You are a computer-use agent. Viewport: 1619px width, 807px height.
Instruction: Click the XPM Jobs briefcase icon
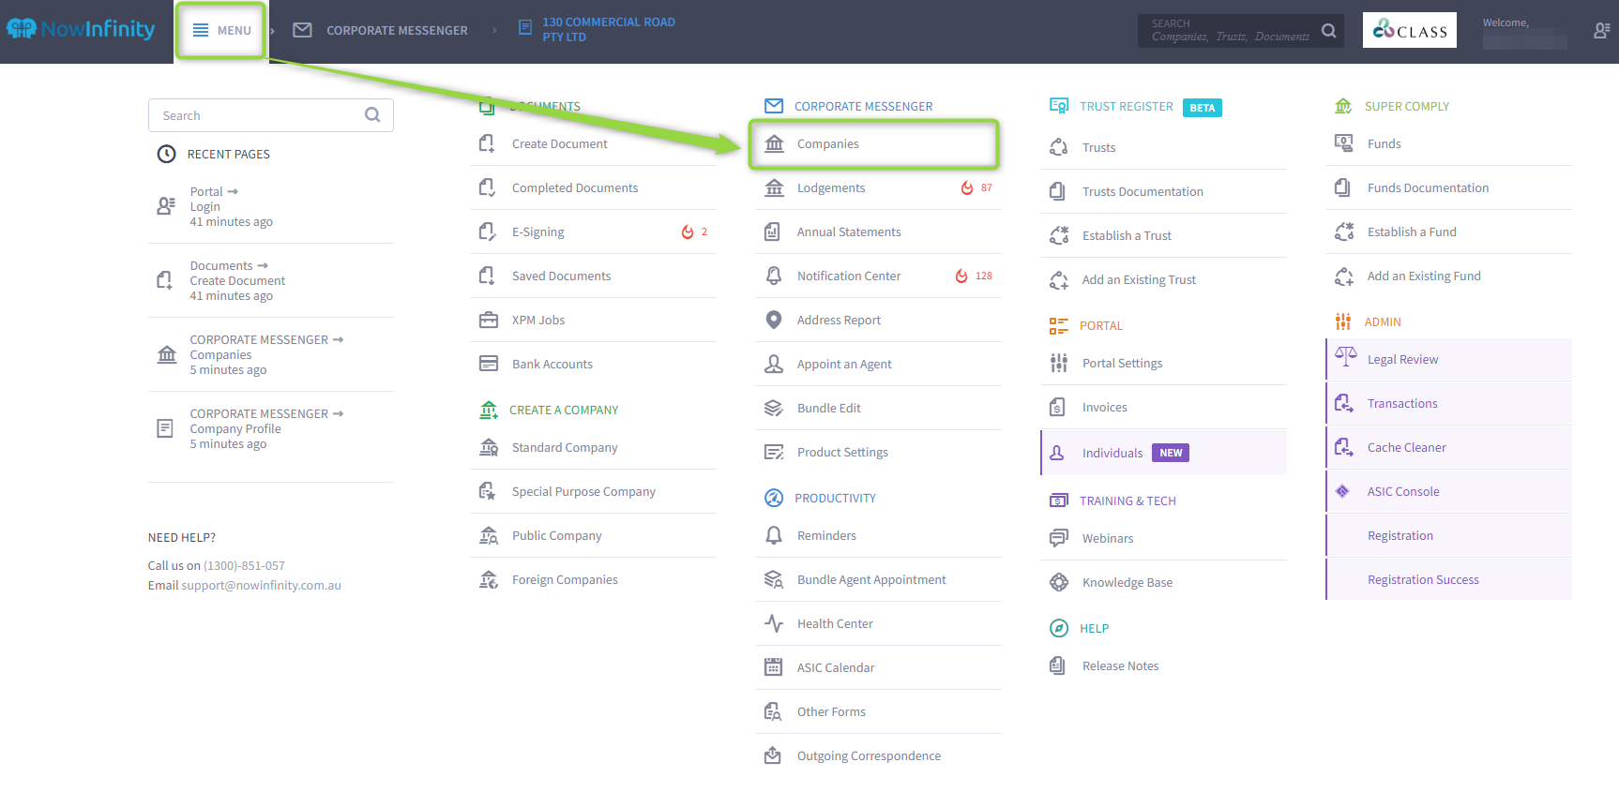(x=488, y=320)
